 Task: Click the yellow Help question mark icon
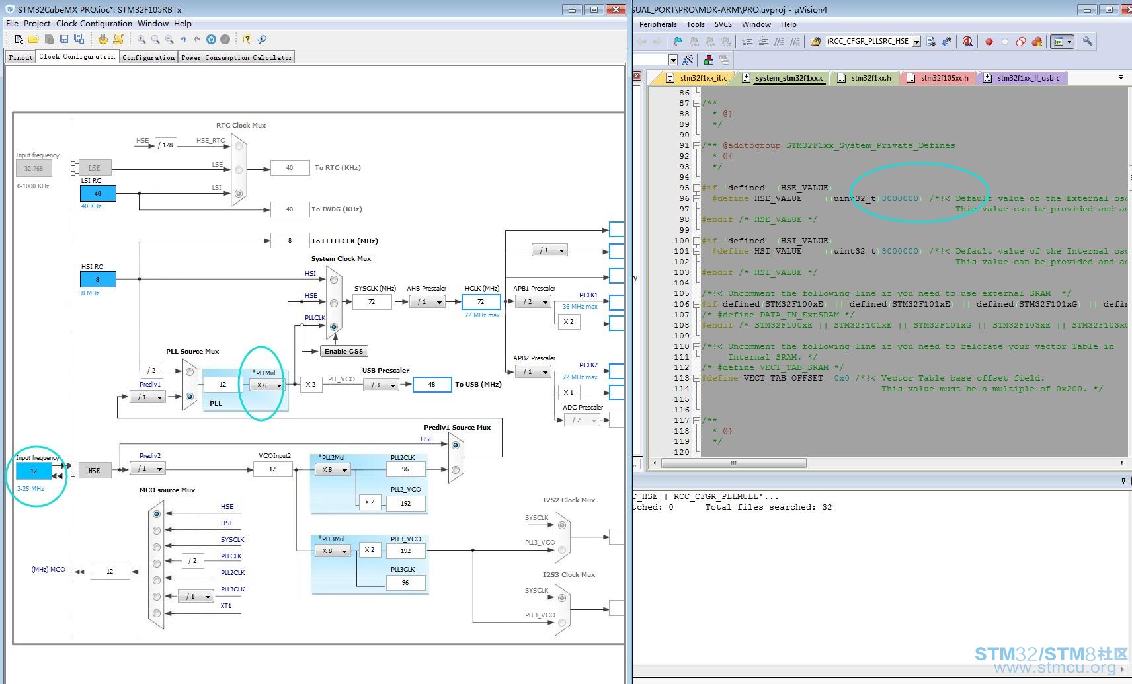click(x=247, y=40)
